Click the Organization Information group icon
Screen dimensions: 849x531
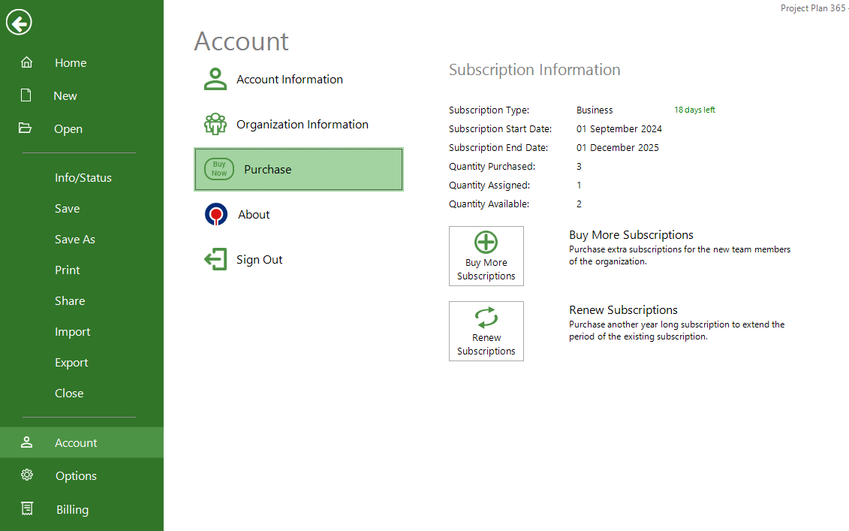point(215,124)
